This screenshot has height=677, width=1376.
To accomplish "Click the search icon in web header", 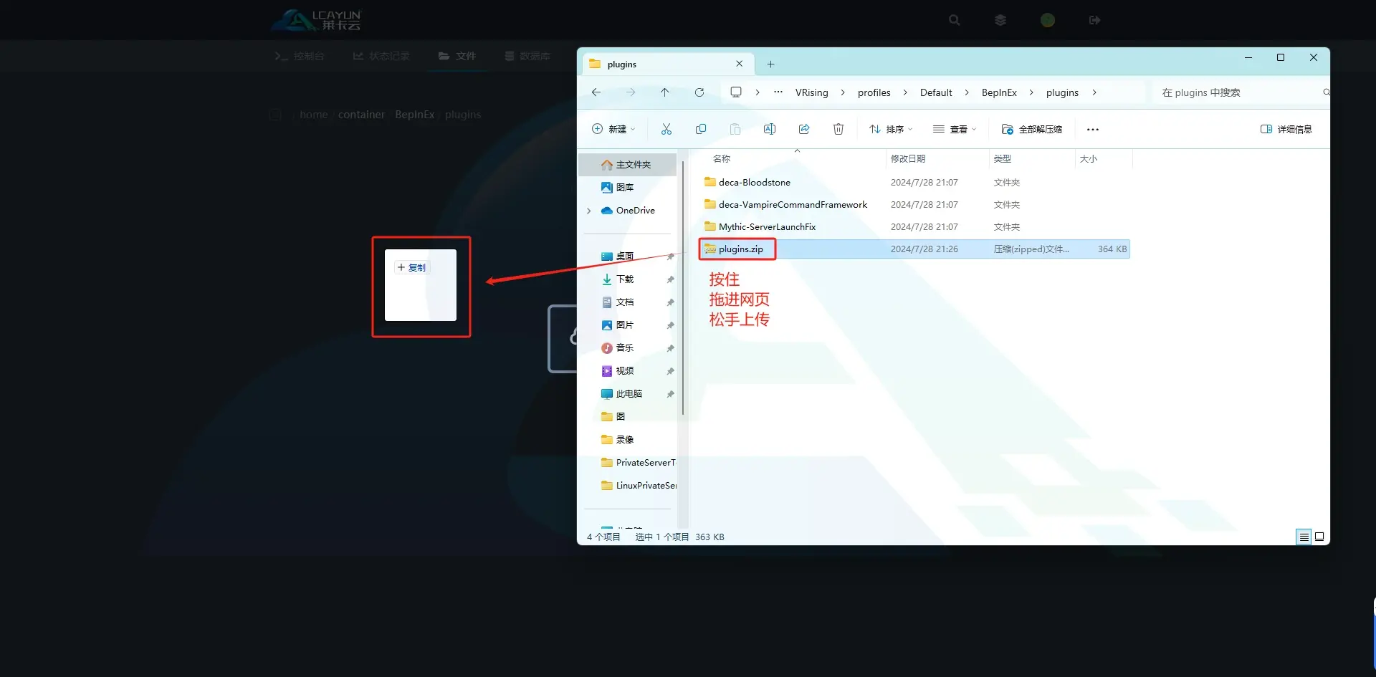I will tap(955, 20).
